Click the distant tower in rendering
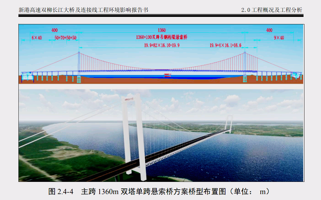 [229, 123]
